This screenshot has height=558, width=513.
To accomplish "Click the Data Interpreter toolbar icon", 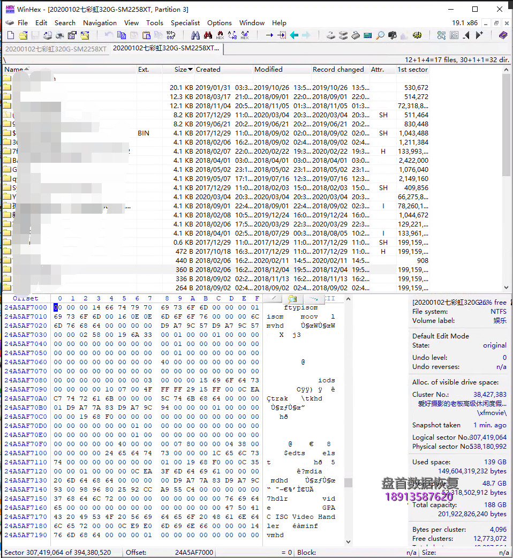I will click(454, 35).
